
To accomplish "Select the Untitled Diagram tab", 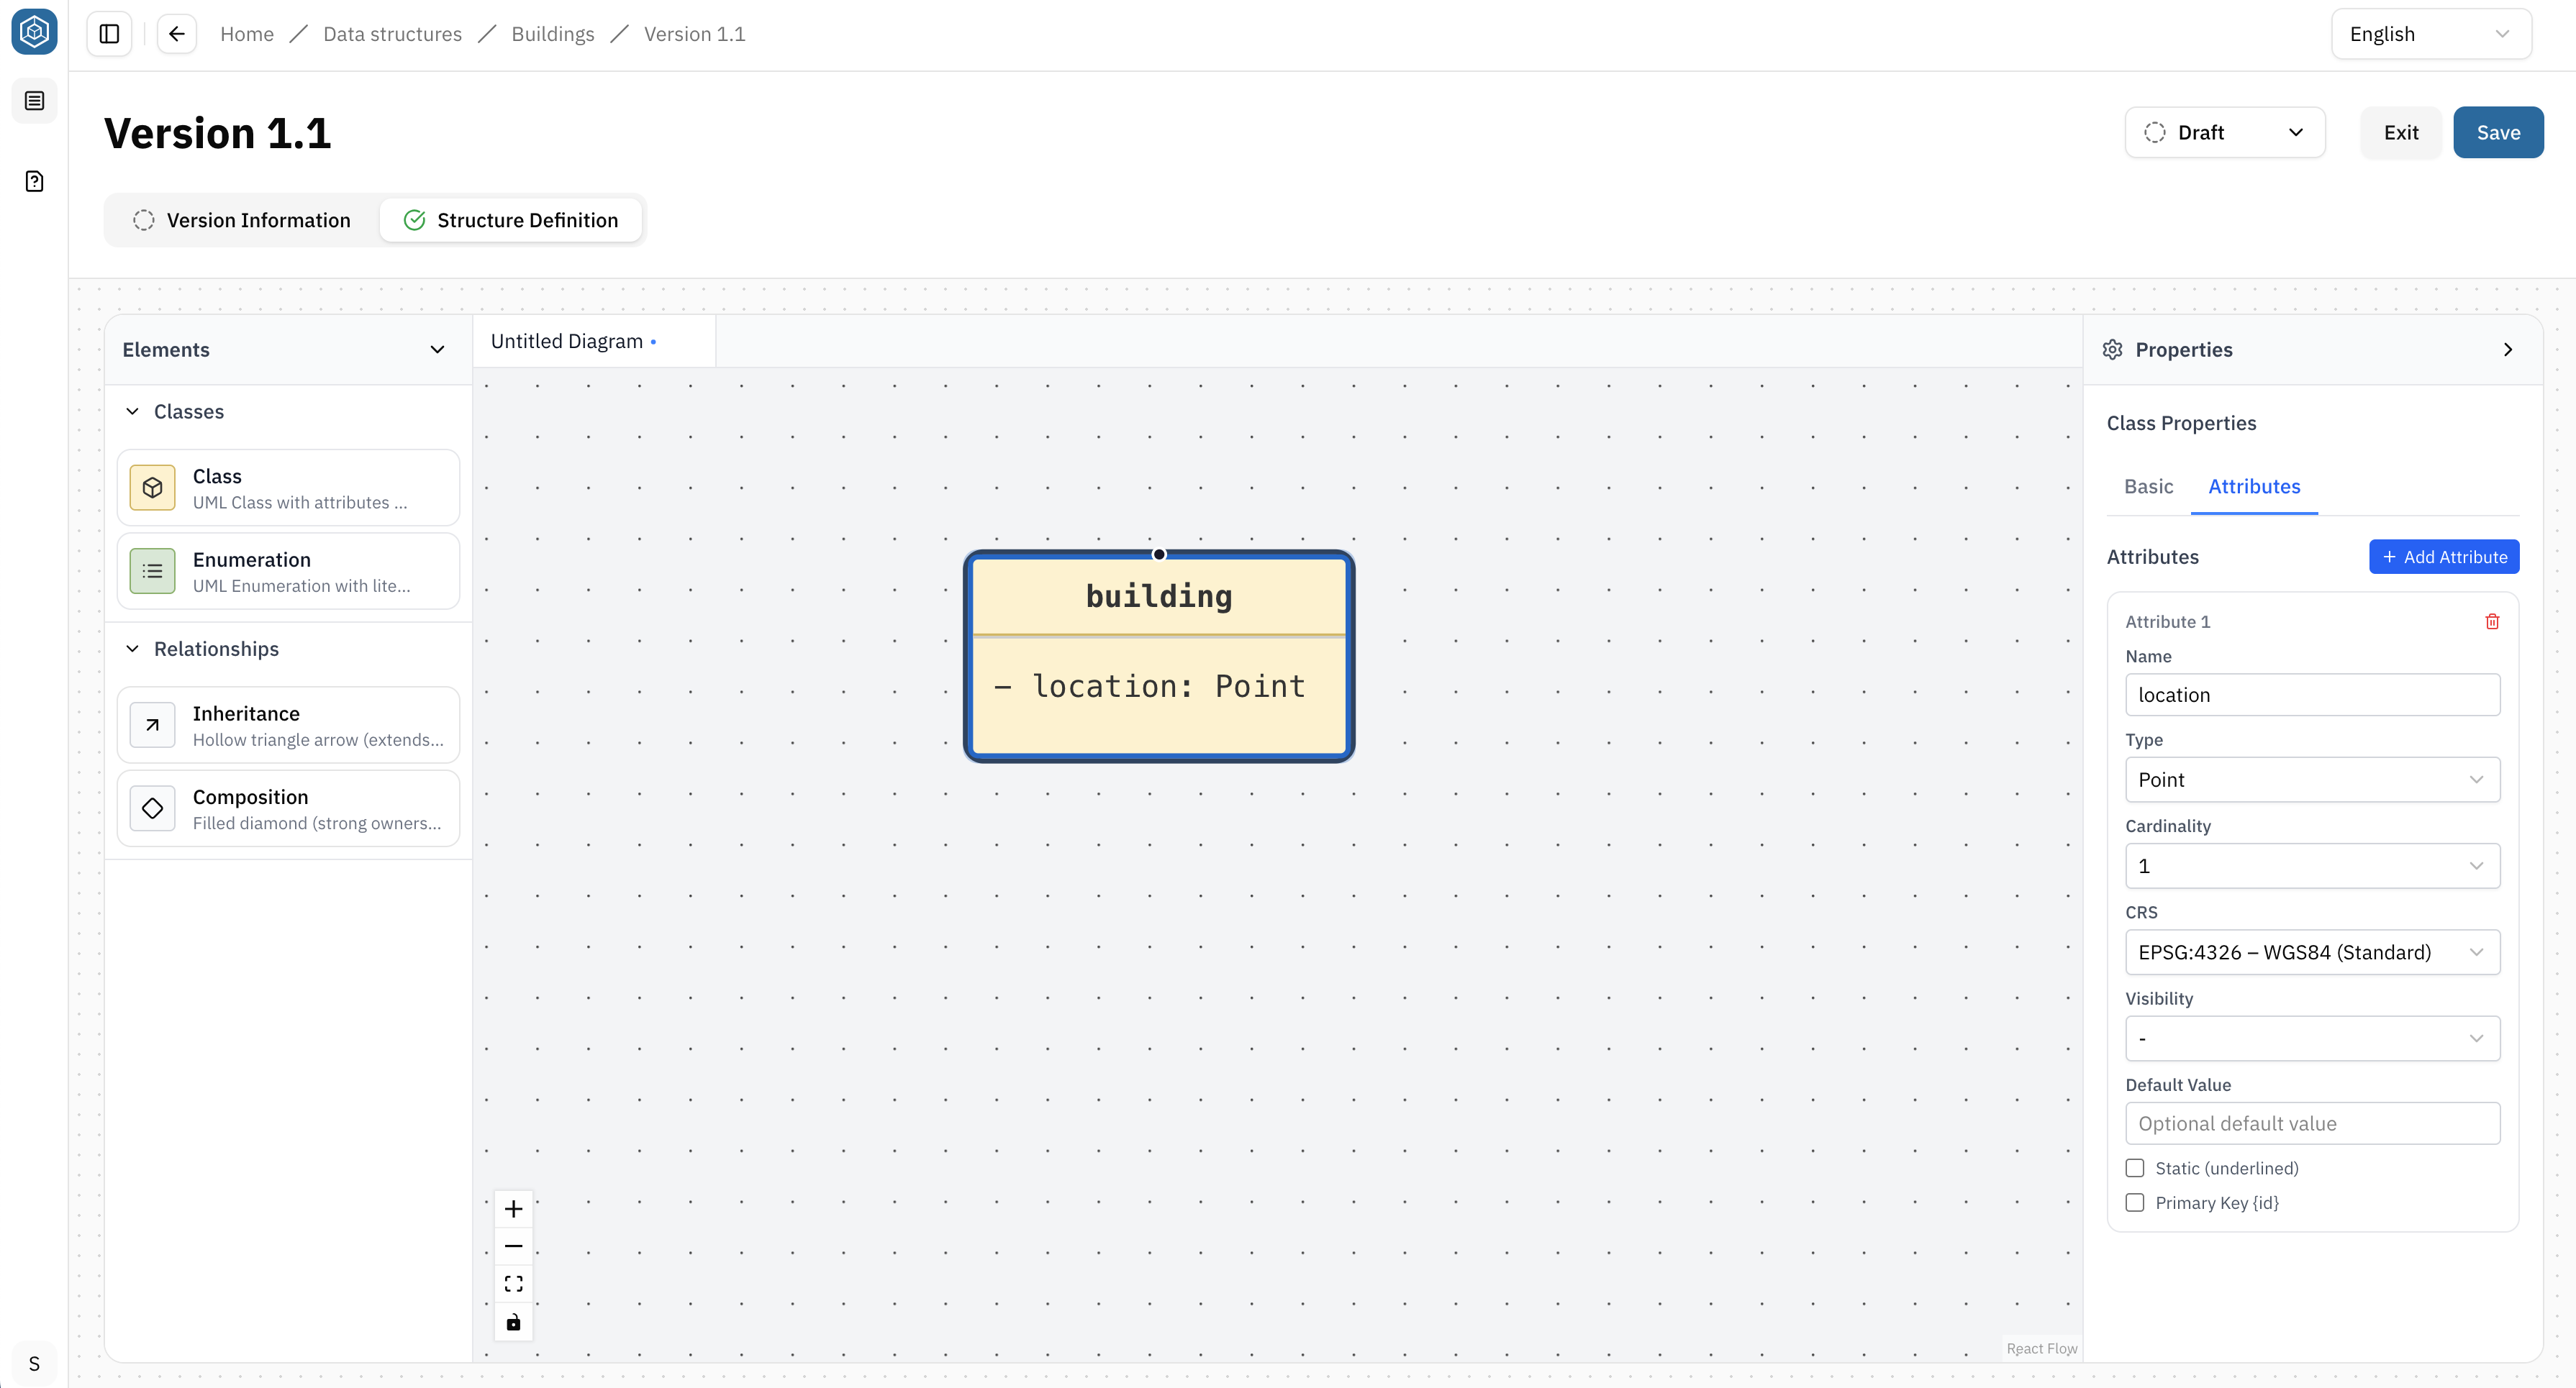I will tap(594, 342).
